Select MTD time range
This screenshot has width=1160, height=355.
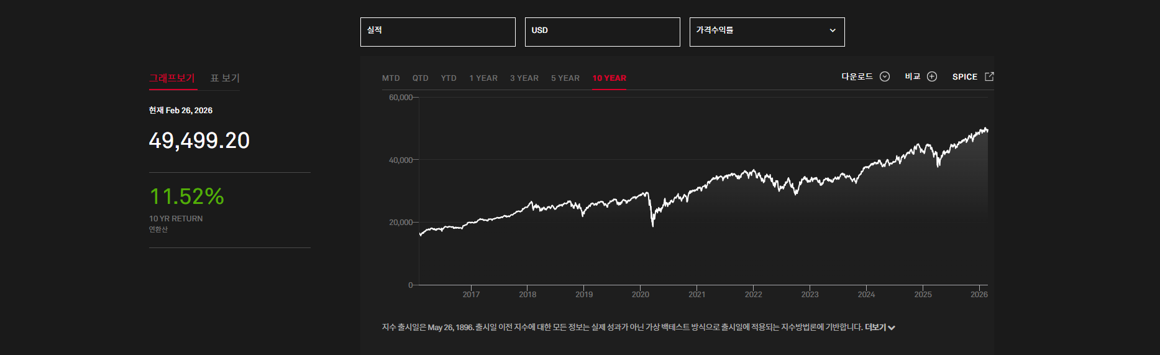pyautogui.click(x=391, y=78)
